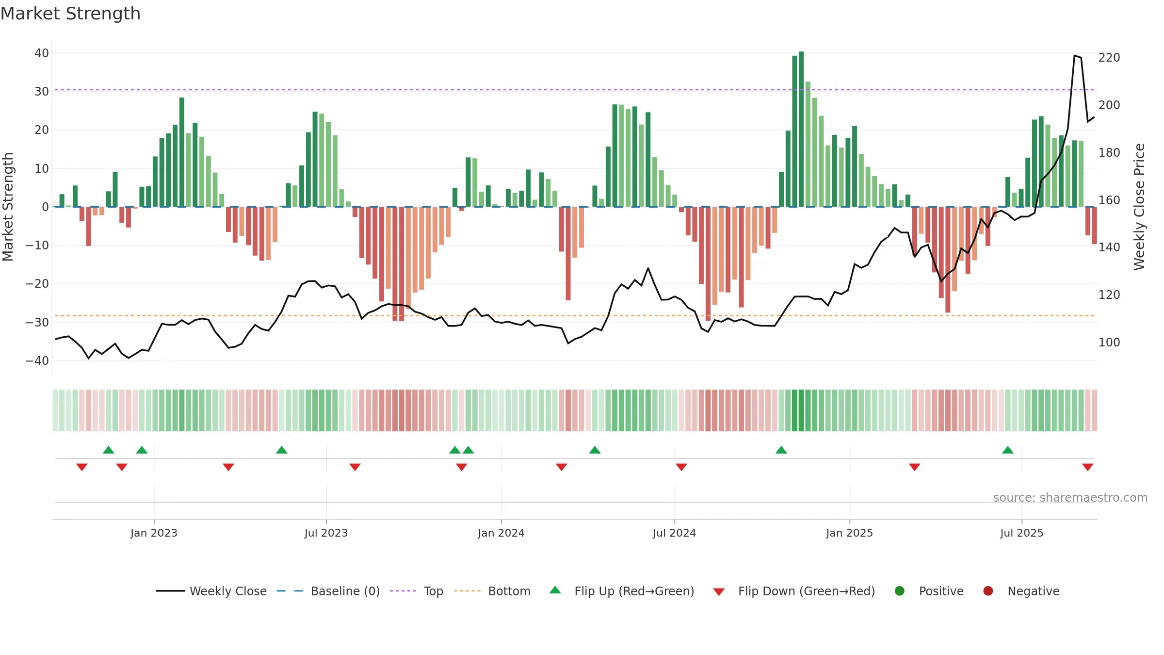The image size is (1164, 655).
Task: Click the Jan 2025 axis label
Action: pyautogui.click(x=849, y=533)
